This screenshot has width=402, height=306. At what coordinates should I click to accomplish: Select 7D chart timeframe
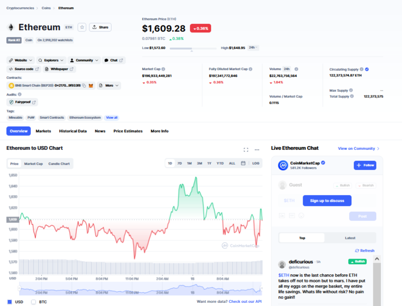click(180, 163)
